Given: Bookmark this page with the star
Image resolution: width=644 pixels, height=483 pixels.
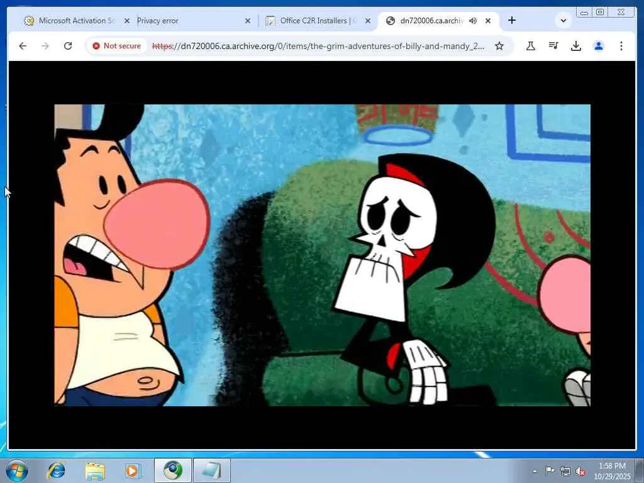Looking at the screenshot, I should click(499, 46).
